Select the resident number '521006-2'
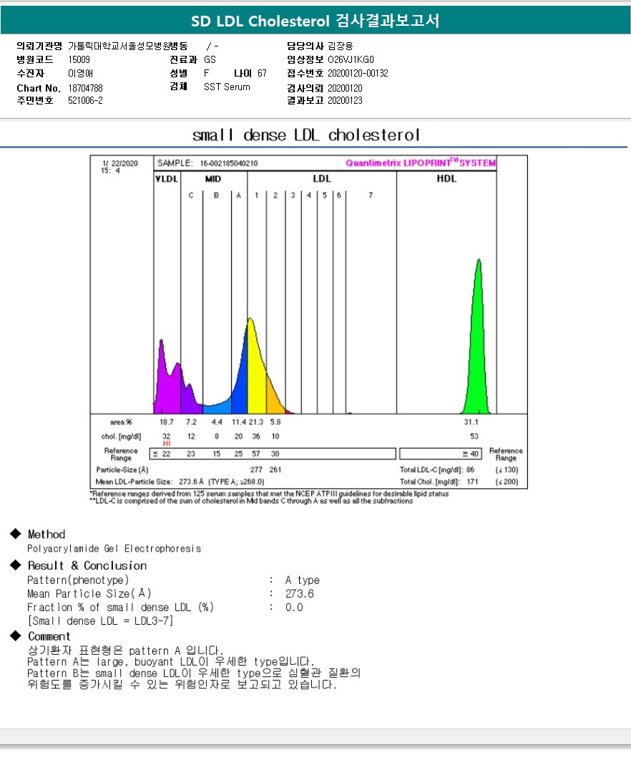Viewport: 631px width, 760px height. pos(85,100)
